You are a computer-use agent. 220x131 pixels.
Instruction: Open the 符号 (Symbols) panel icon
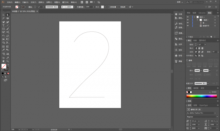(x=176, y=56)
